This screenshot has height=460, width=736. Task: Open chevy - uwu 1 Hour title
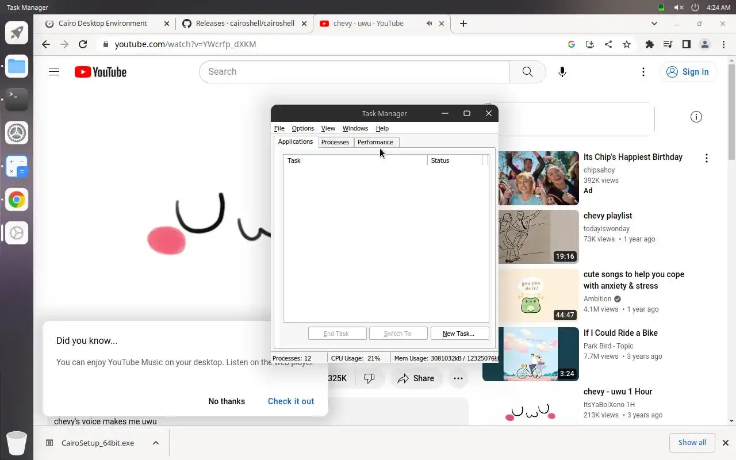pos(618,392)
